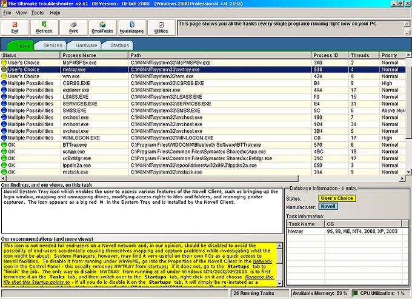Click horizontal scrollbar left arrow of task list
This screenshot has width=412, height=299.
pyautogui.click(x=2, y=178)
